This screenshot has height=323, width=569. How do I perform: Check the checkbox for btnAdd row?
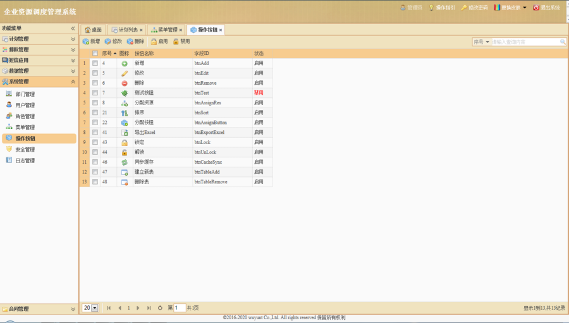pyautogui.click(x=95, y=63)
